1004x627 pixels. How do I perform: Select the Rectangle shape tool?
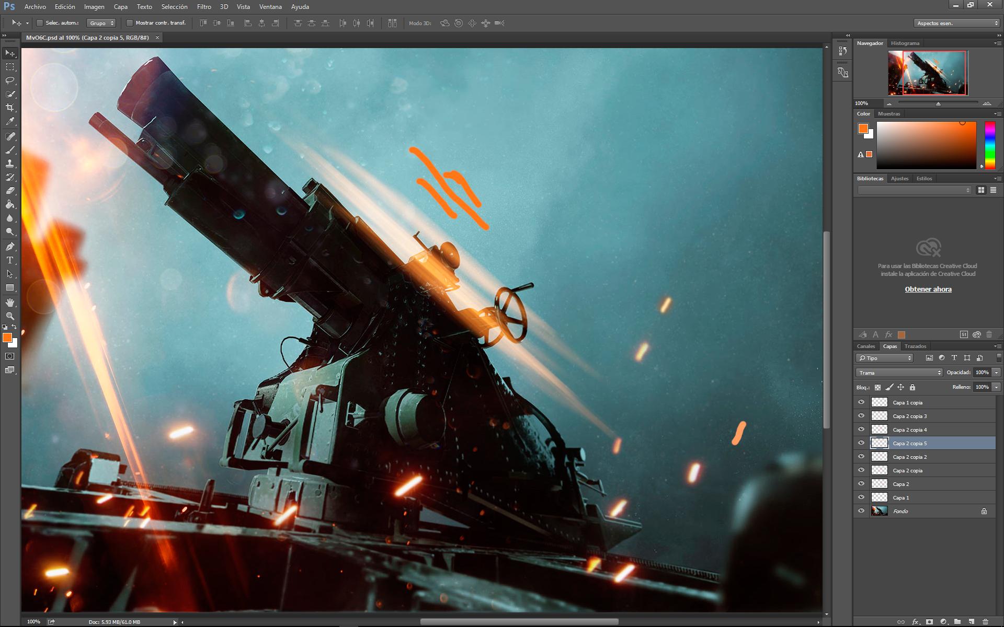(x=10, y=287)
